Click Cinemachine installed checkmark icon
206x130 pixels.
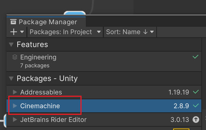click(x=196, y=105)
